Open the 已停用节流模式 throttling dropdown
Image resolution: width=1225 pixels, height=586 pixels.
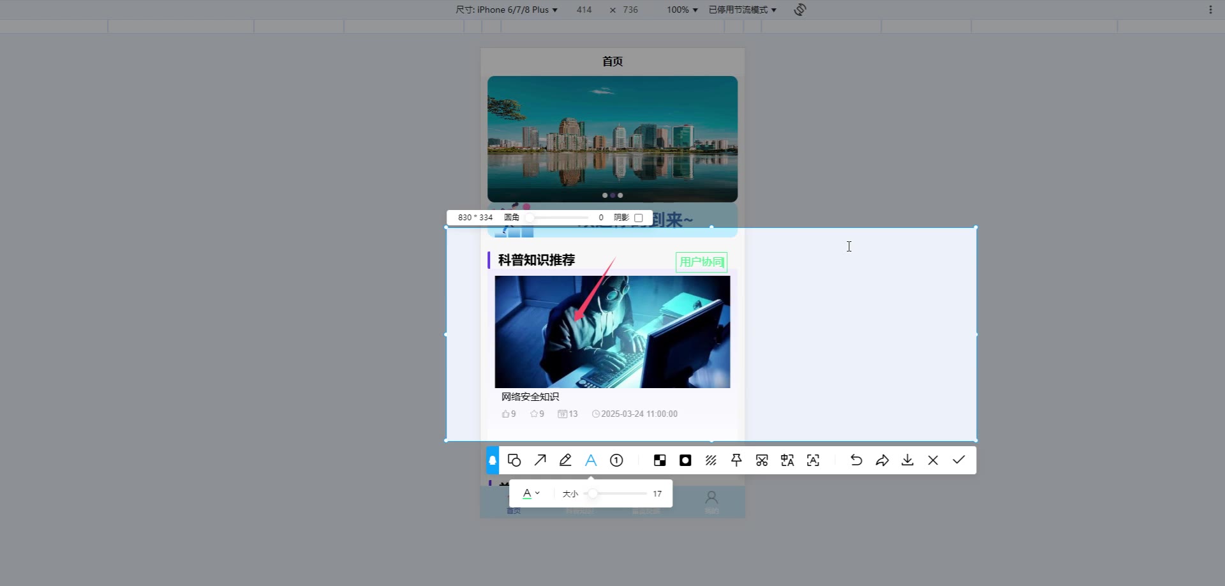point(742,10)
